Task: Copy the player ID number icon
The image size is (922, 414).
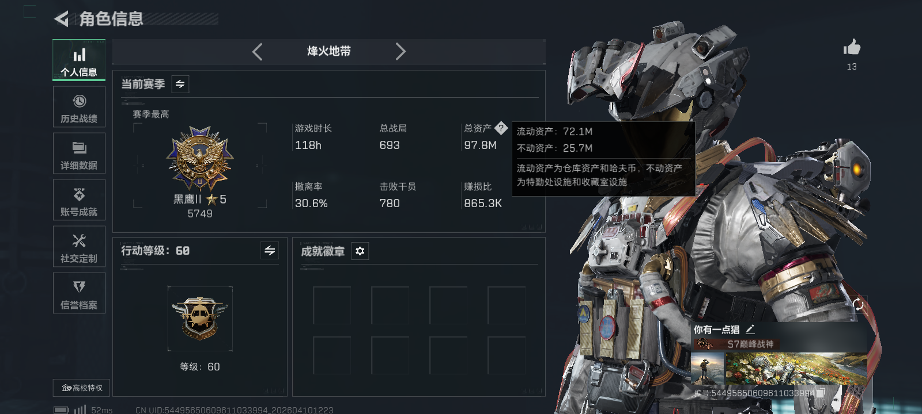Action: 821,392
